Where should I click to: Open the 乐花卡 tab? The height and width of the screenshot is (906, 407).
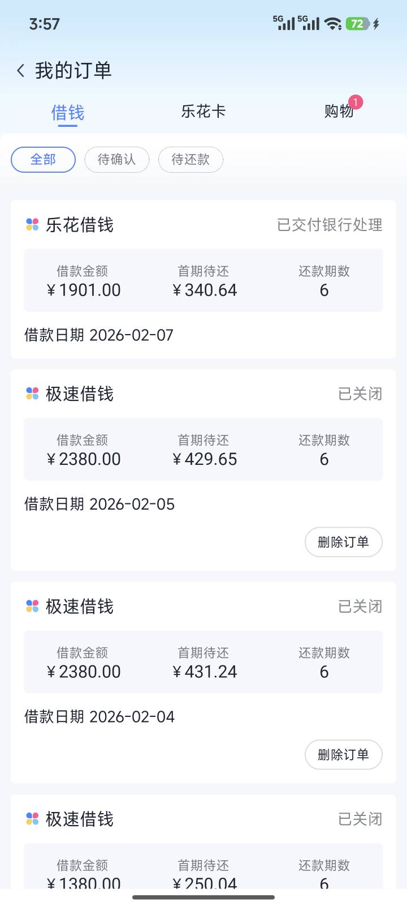coord(203,111)
